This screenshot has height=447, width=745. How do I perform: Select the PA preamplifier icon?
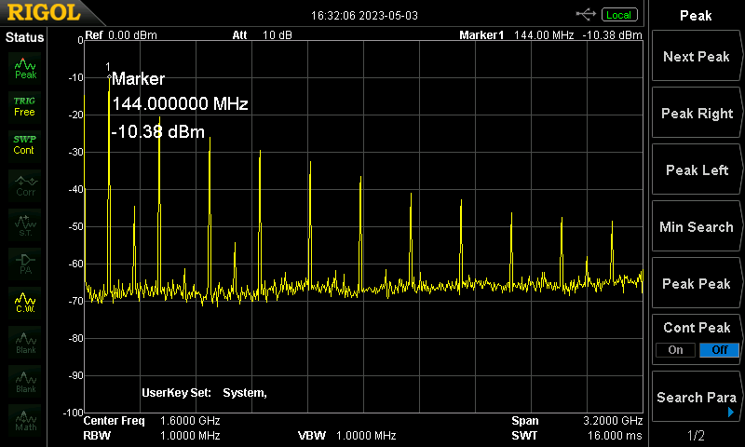(x=25, y=263)
